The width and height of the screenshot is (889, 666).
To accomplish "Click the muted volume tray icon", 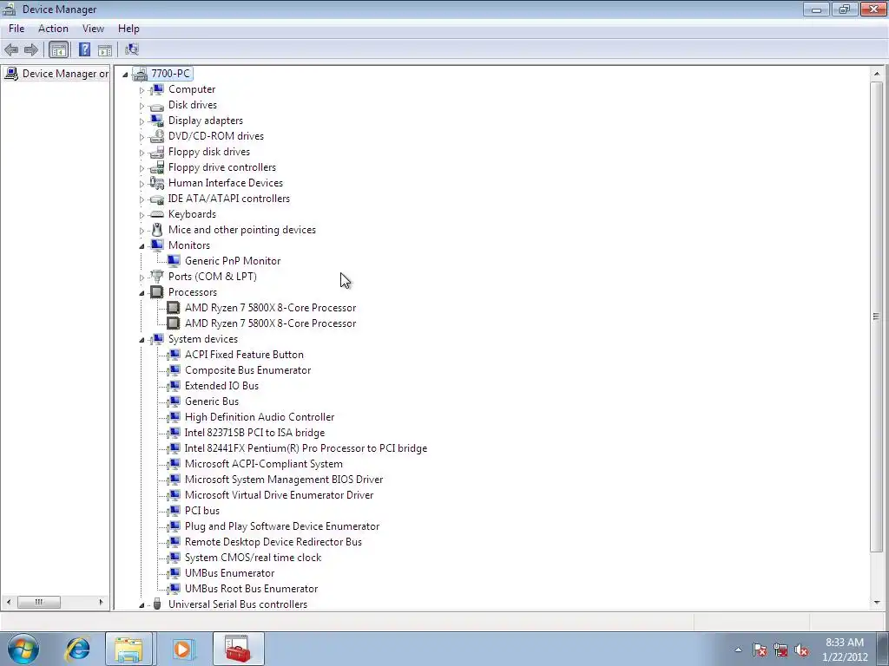I will 801,650.
